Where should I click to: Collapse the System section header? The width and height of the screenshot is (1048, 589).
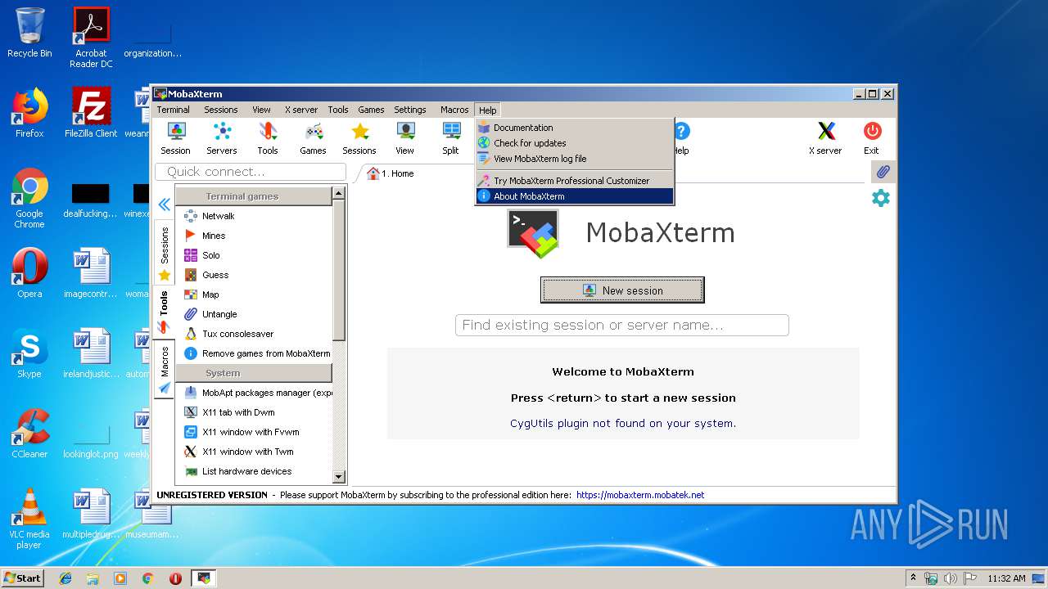254,373
